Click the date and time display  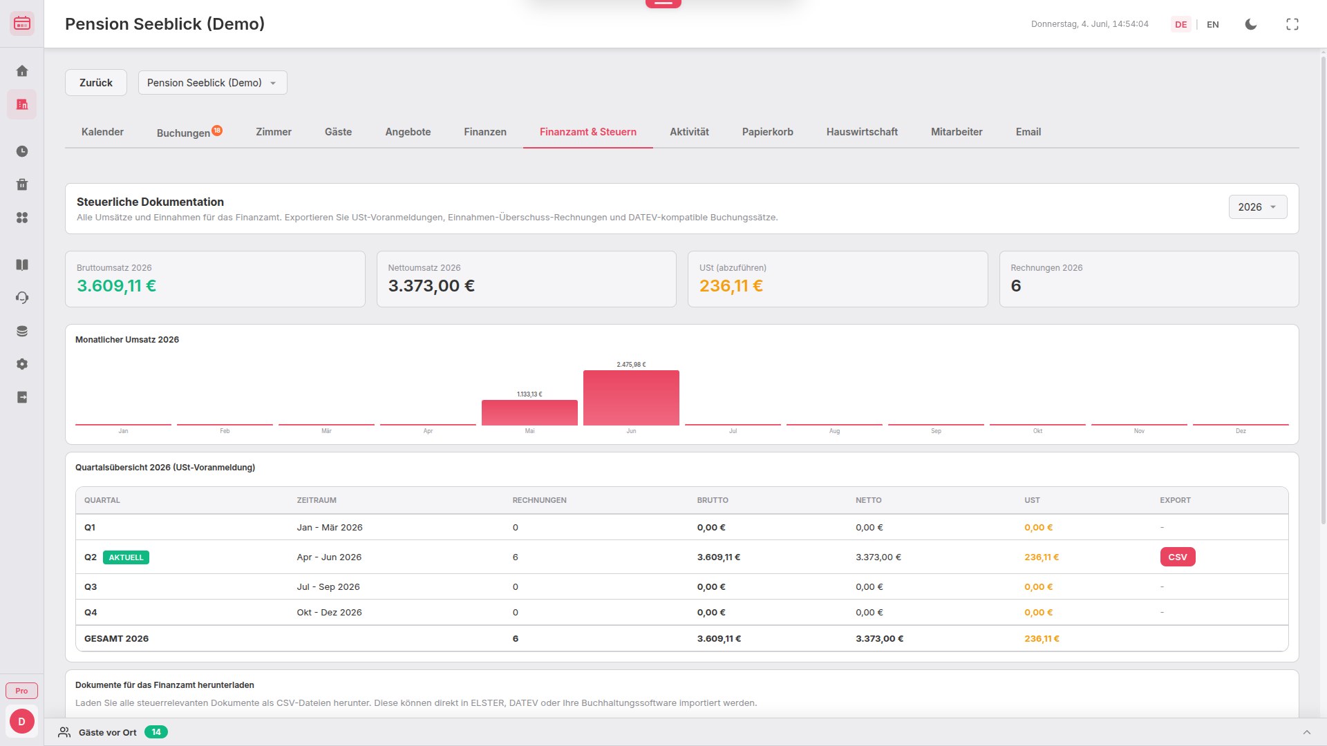click(1090, 24)
